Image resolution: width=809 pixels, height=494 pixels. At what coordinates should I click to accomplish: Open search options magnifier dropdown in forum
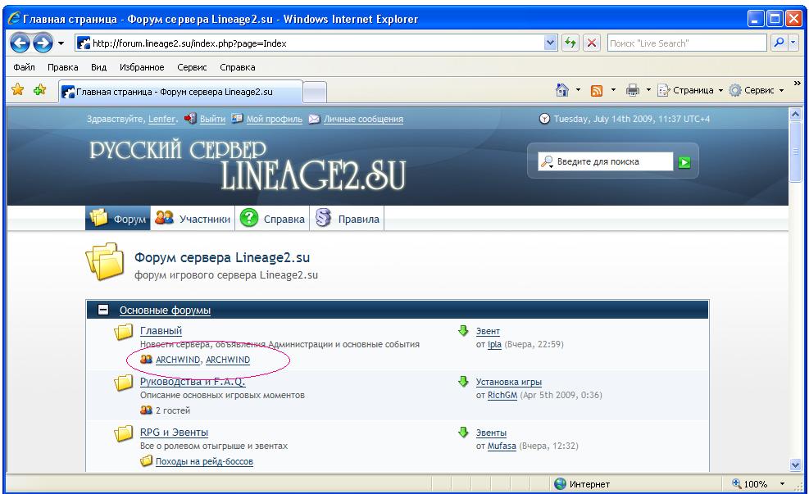[x=547, y=162]
